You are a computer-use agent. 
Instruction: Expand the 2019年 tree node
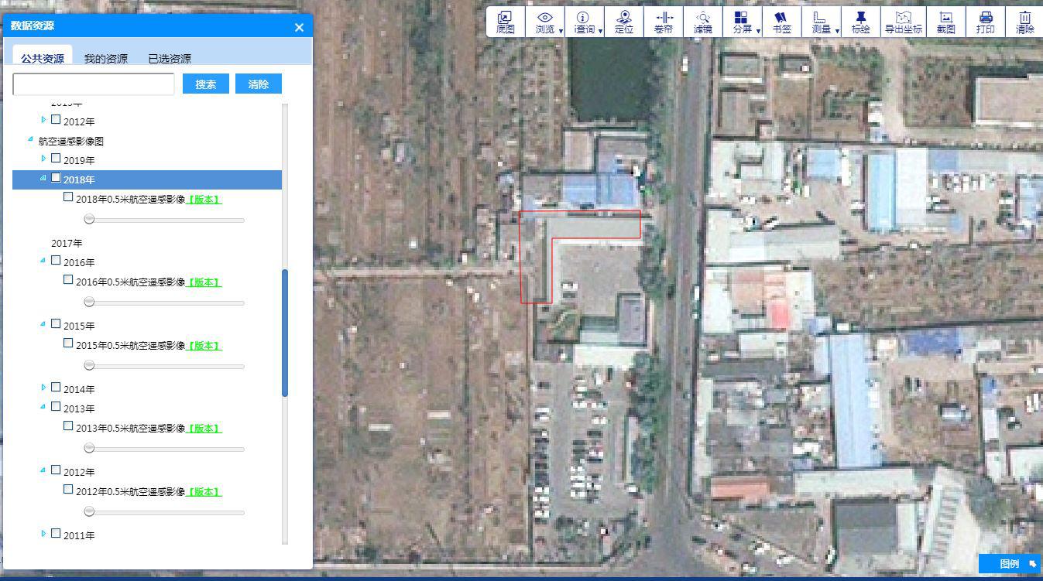coord(43,159)
